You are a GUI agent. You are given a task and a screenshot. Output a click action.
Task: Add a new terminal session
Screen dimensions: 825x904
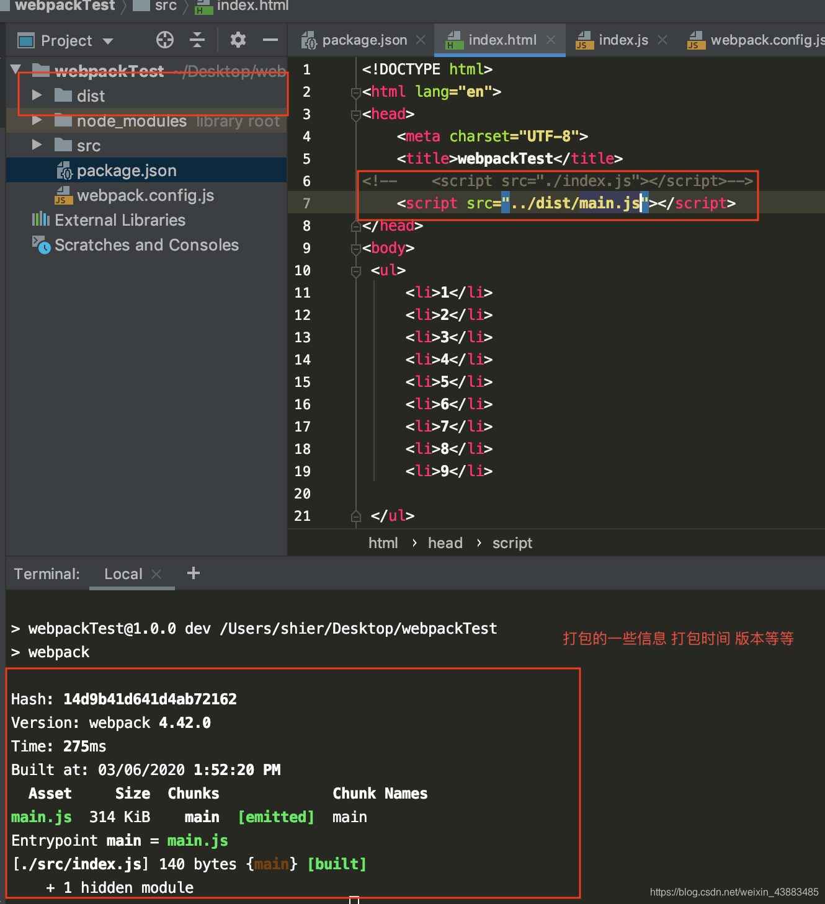click(194, 573)
